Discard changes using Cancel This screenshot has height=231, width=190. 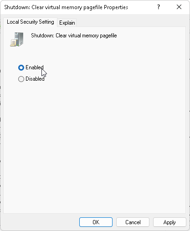click(x=133, y=222)
